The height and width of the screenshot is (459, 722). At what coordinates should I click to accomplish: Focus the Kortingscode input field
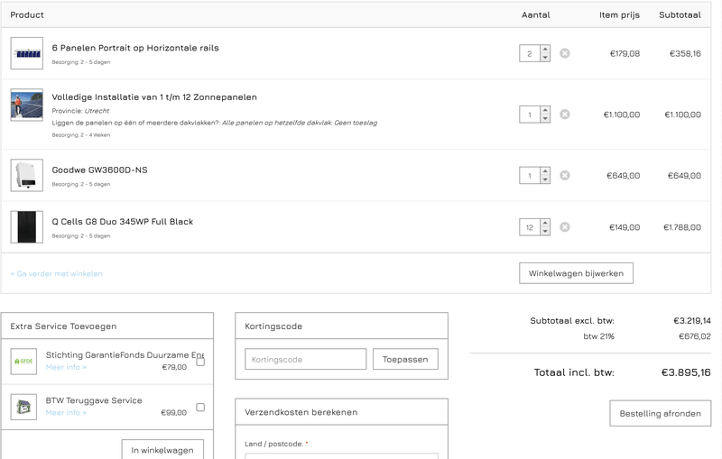pos(306,359)
